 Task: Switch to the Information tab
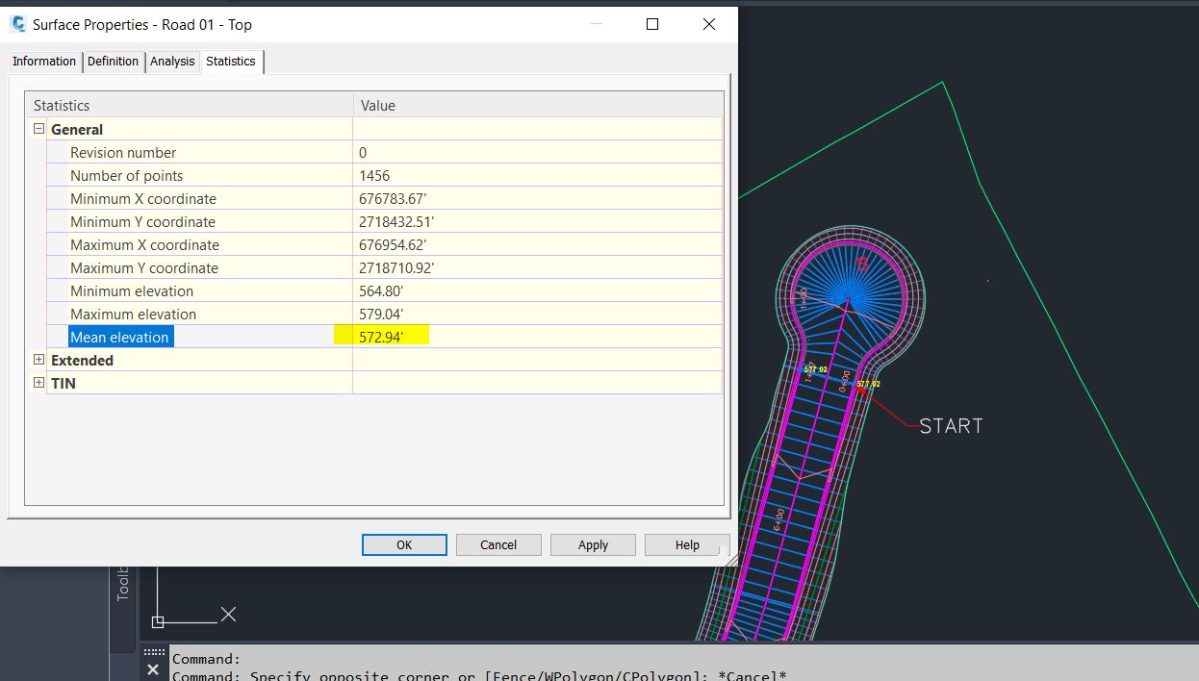pos(43,61)
